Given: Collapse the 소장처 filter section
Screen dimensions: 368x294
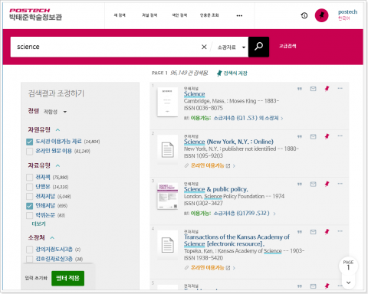Looking at the screenshot, I should click(52, 238).
